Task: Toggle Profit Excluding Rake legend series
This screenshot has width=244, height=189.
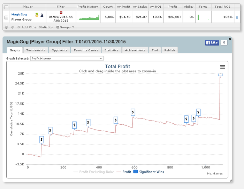Action: 93,172
